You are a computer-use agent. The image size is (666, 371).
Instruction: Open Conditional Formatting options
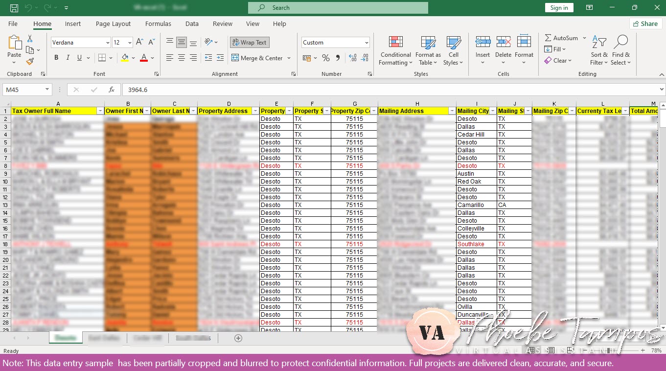coord(395,50)
